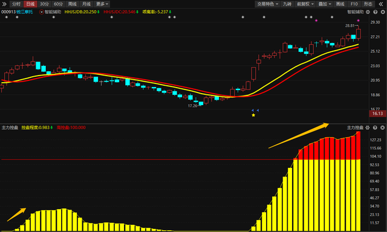Viewport: 387px width, 232px height.
Task: Collapse the right panel double-arrow icon
Action: click(x=381, y=4)
